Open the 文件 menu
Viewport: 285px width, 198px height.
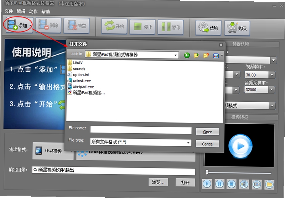coord(9,11)
